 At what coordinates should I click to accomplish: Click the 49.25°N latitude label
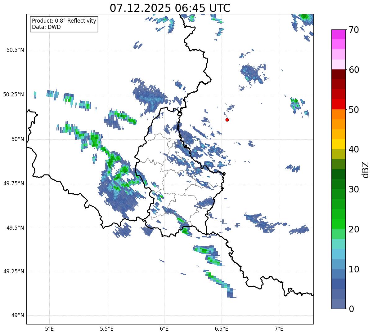pyautogui.click(x=14, y=272)
